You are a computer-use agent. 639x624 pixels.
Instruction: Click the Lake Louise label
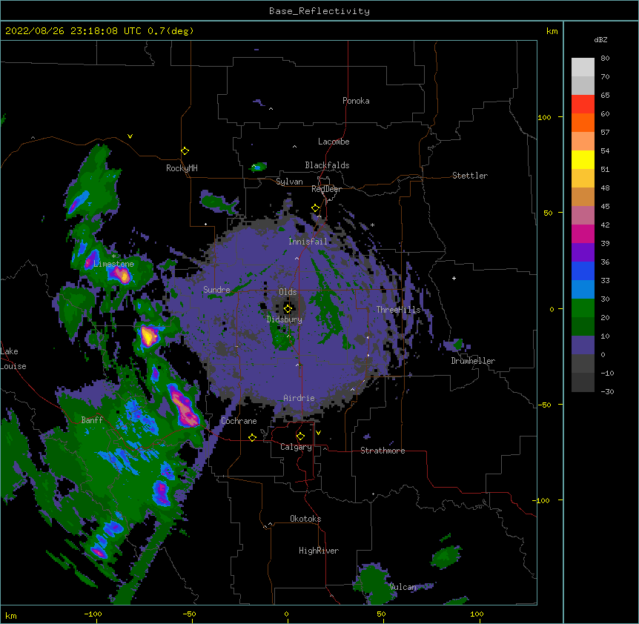pos(13,359)
